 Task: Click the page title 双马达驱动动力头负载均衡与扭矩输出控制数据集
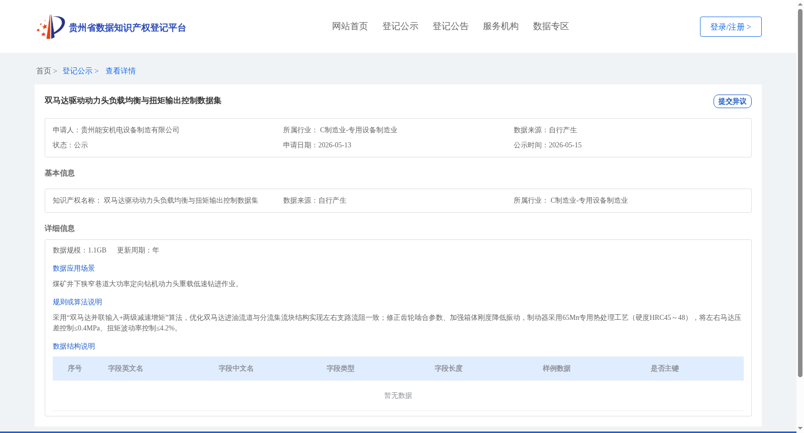coord(133,101)
